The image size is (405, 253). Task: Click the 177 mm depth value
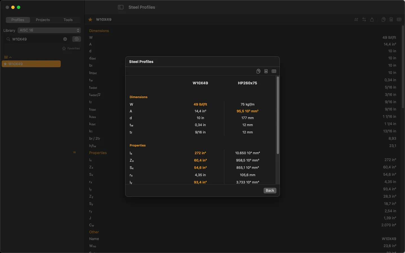pos(247,118)
